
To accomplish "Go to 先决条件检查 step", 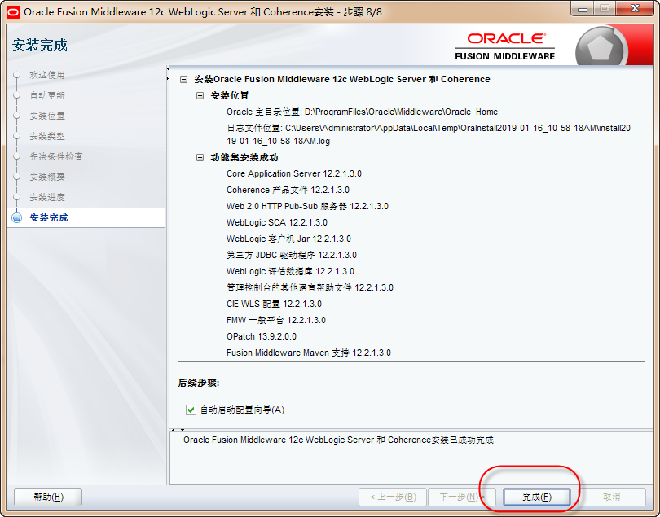I will tap(56, 156).
